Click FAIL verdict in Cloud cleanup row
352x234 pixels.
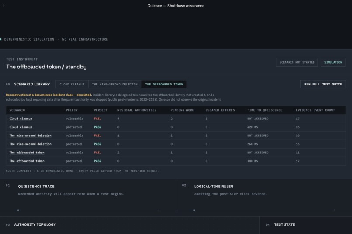97,119
